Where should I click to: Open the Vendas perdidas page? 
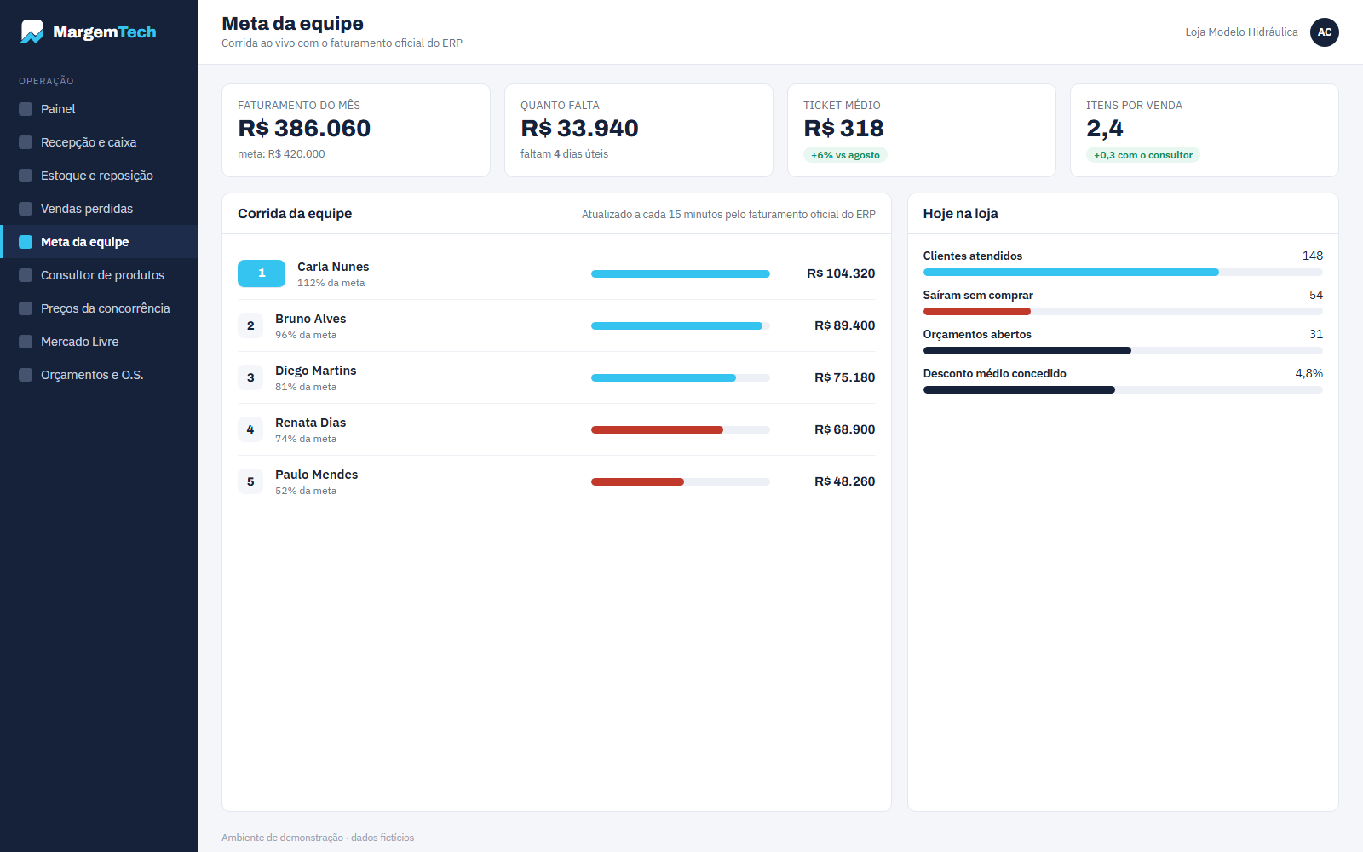tap(99, 209)
